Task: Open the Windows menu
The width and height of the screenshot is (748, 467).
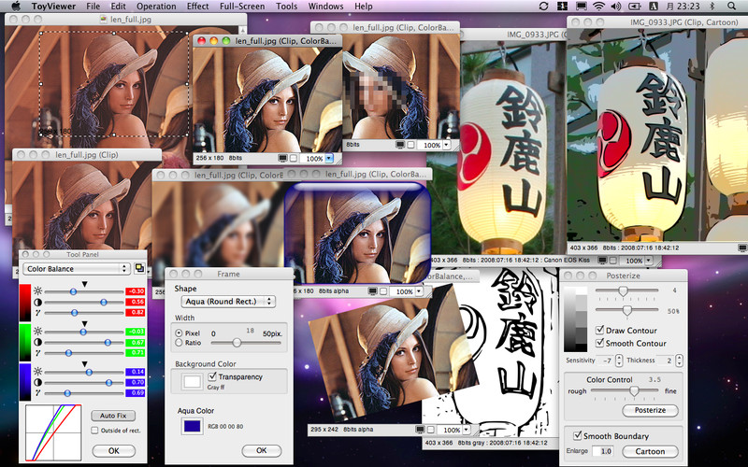Action: (x=325, y=7)
